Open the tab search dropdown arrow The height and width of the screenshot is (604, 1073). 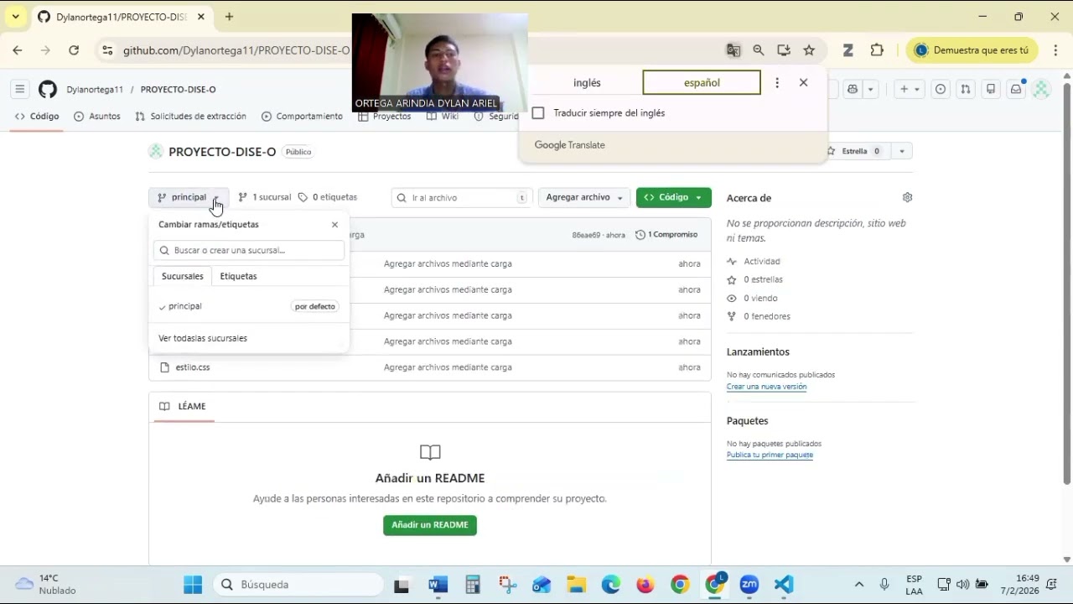click(15, 17)
